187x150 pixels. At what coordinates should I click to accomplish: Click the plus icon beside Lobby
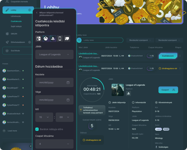click(29, 10)
